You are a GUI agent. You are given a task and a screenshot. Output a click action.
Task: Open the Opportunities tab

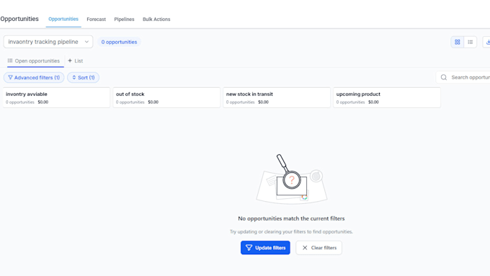(x=63, y=19)
